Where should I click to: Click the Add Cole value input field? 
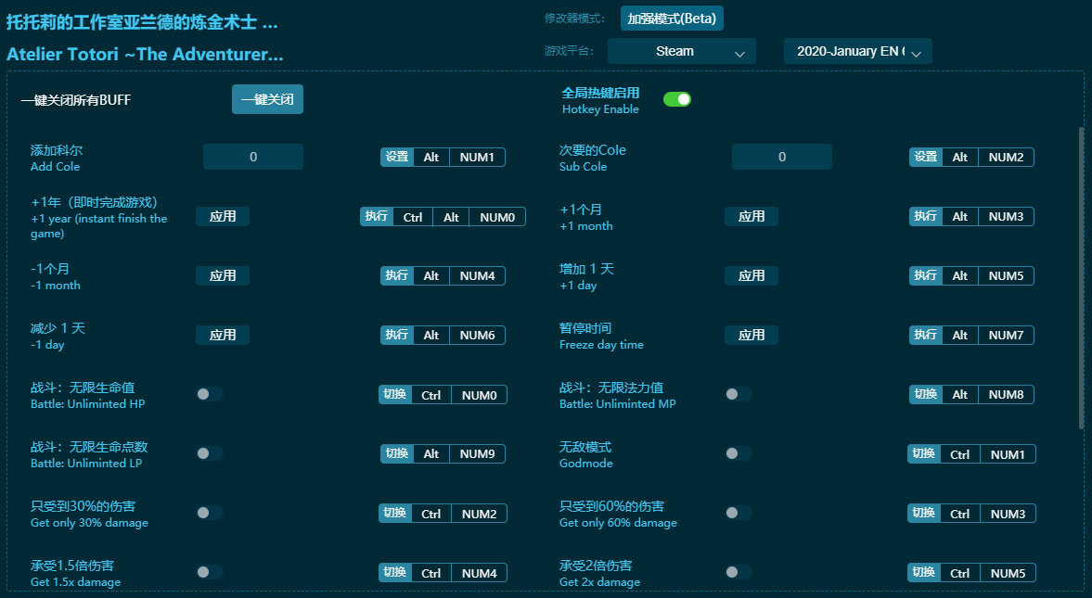[253, 157]
